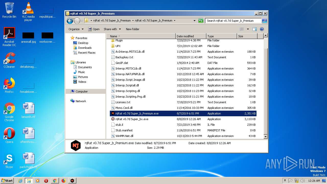Click Internet Explorer taskbar icon
The width and height of the screenshot is (327, 184).
coord(20,181)
